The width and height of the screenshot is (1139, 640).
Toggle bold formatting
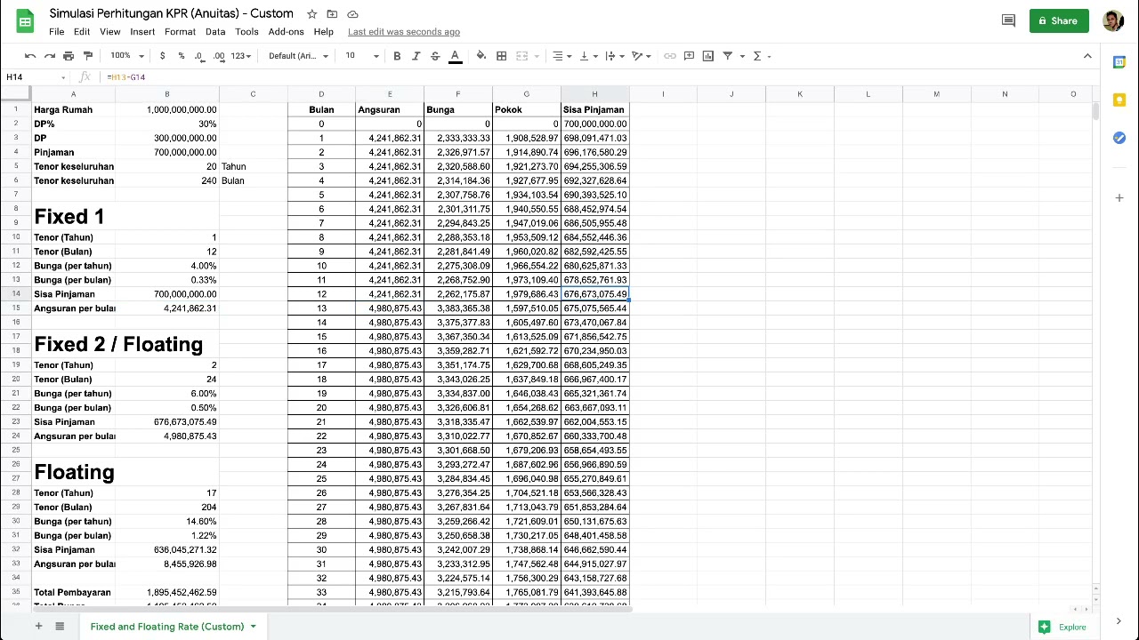[x=397, y=56]
